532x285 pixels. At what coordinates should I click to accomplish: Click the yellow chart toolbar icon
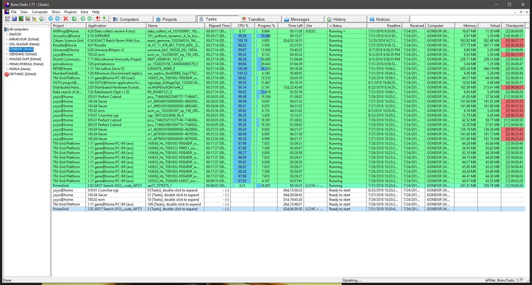35,19
